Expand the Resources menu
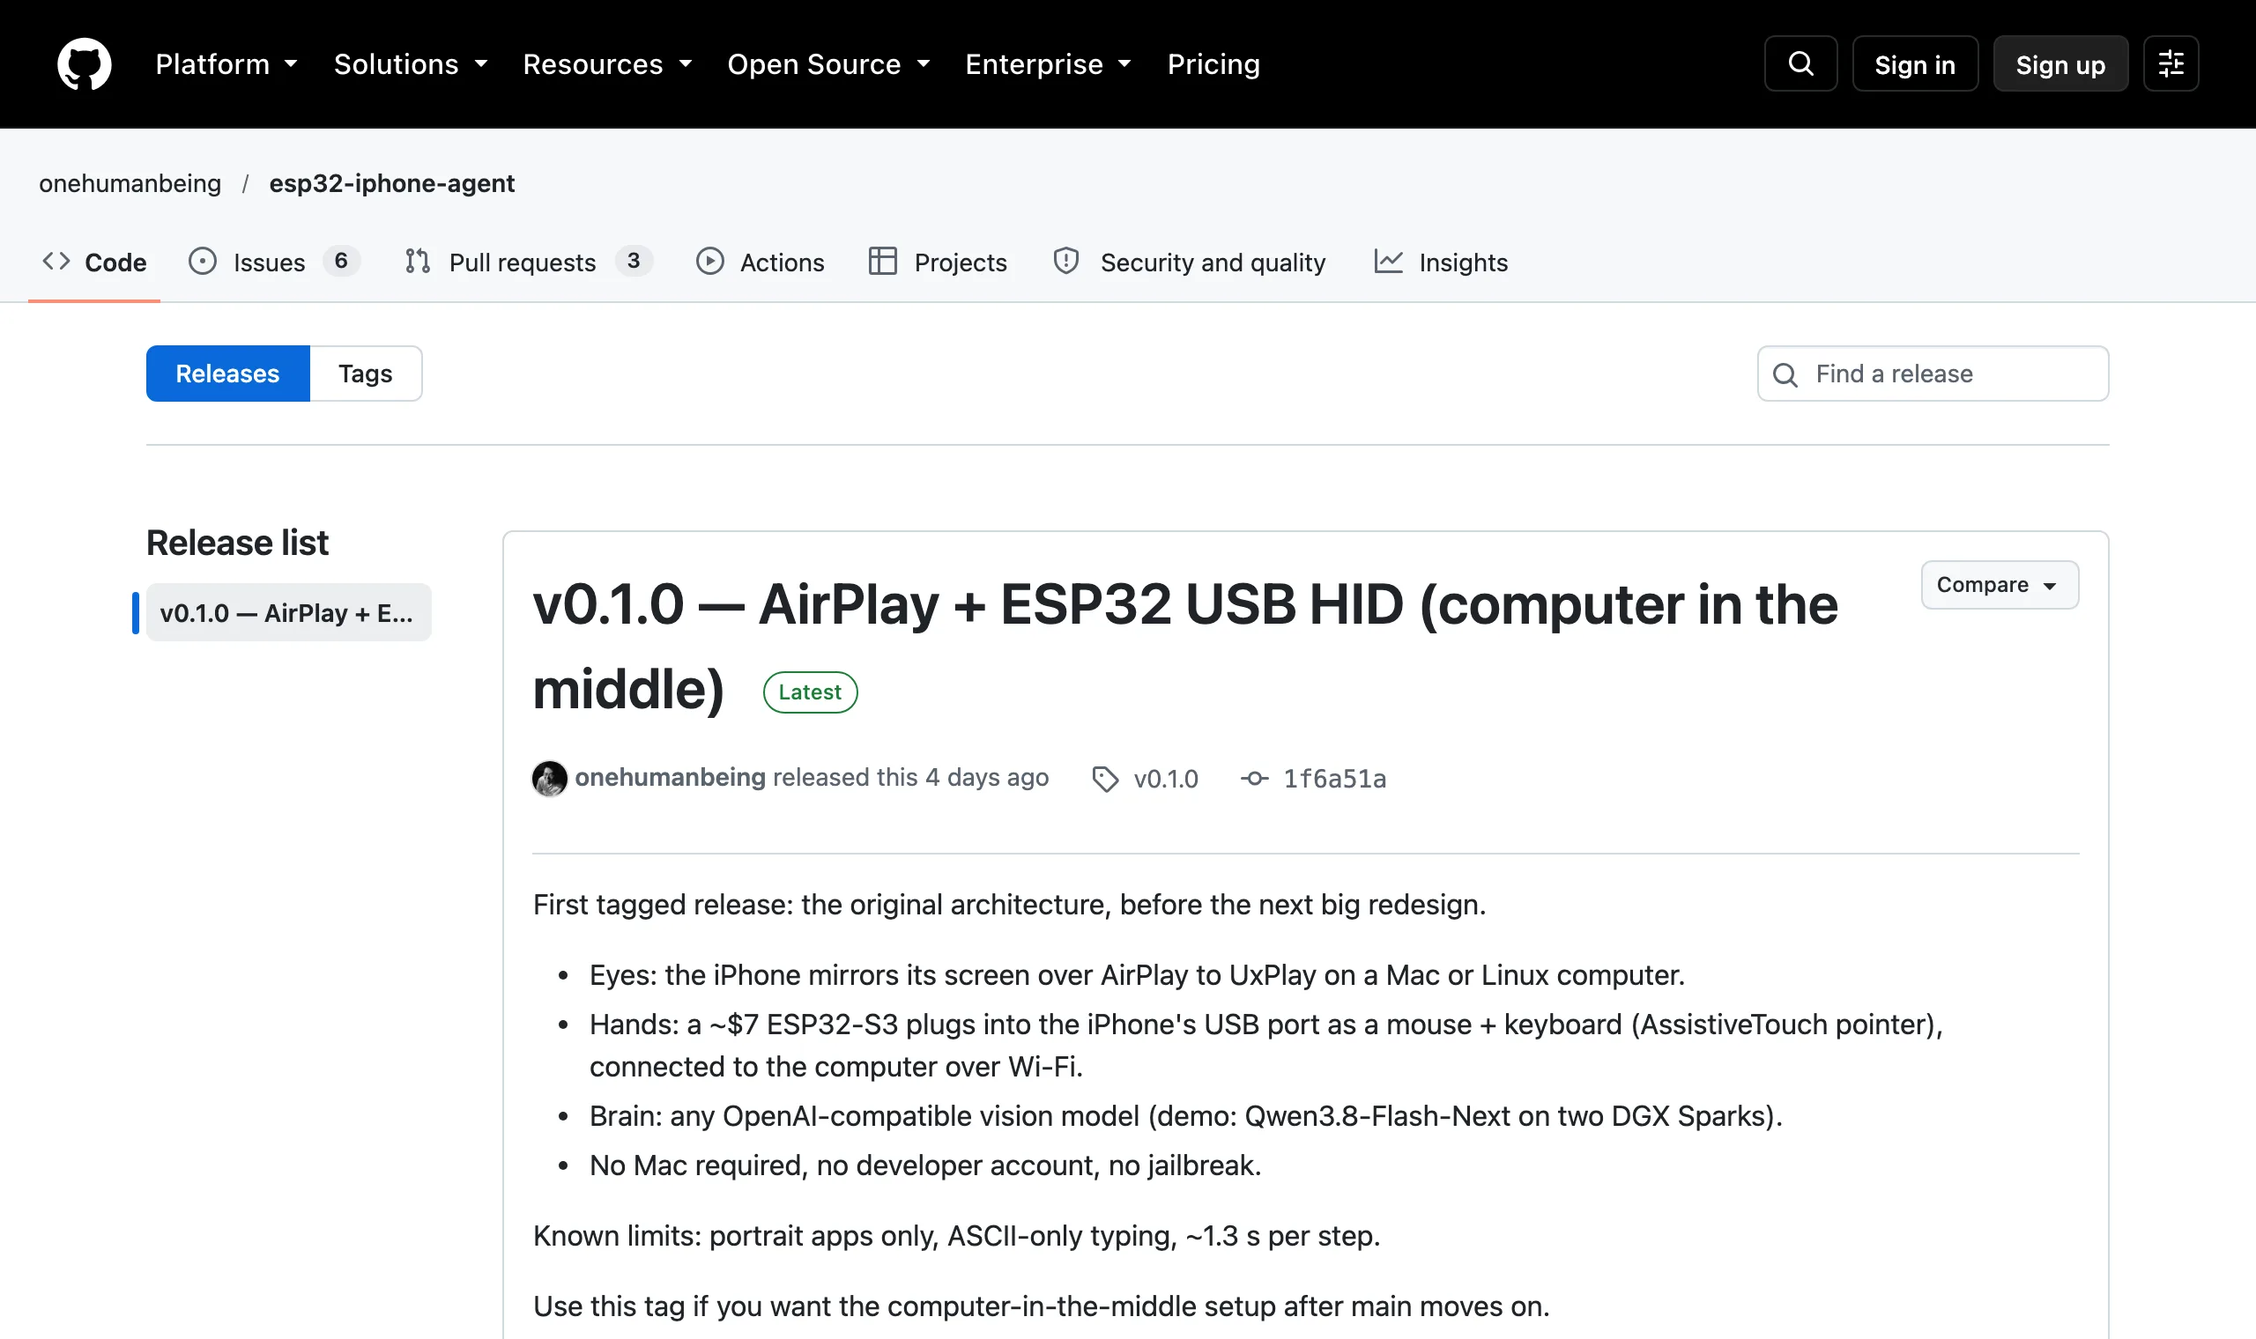This screenshot has height=1339, width=2256. click(x=607, y=64)
